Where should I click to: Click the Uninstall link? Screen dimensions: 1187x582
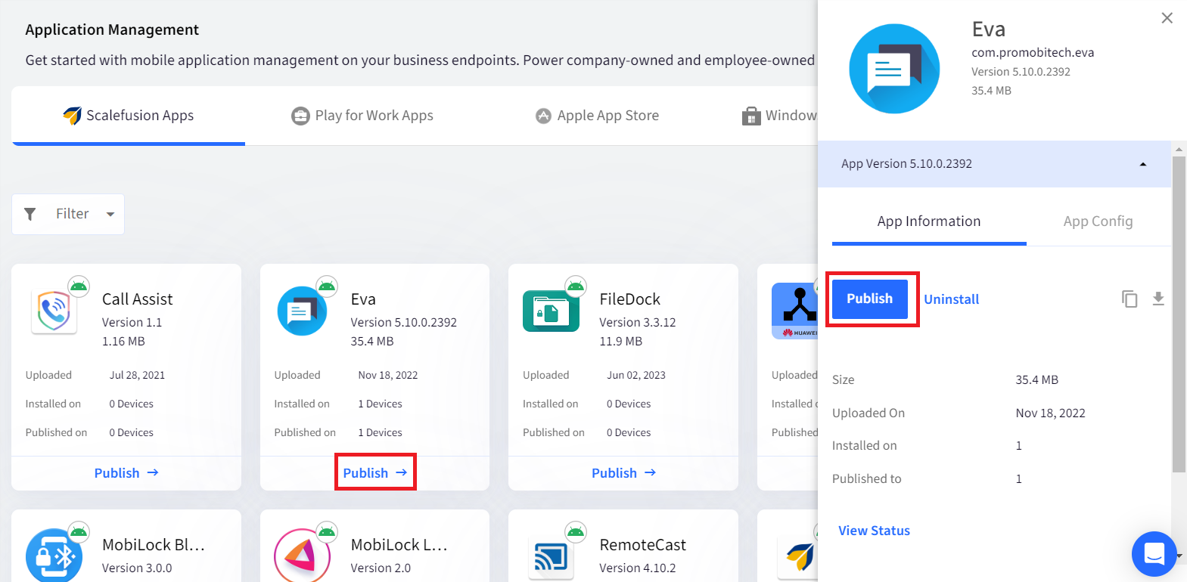tap(951, 299)
